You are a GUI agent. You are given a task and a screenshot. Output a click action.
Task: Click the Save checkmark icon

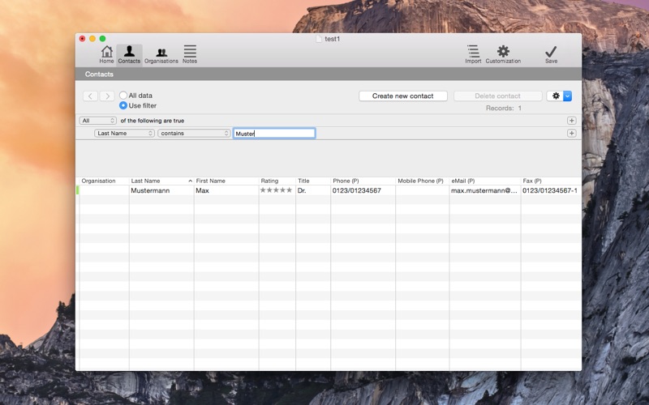point(551,54)
